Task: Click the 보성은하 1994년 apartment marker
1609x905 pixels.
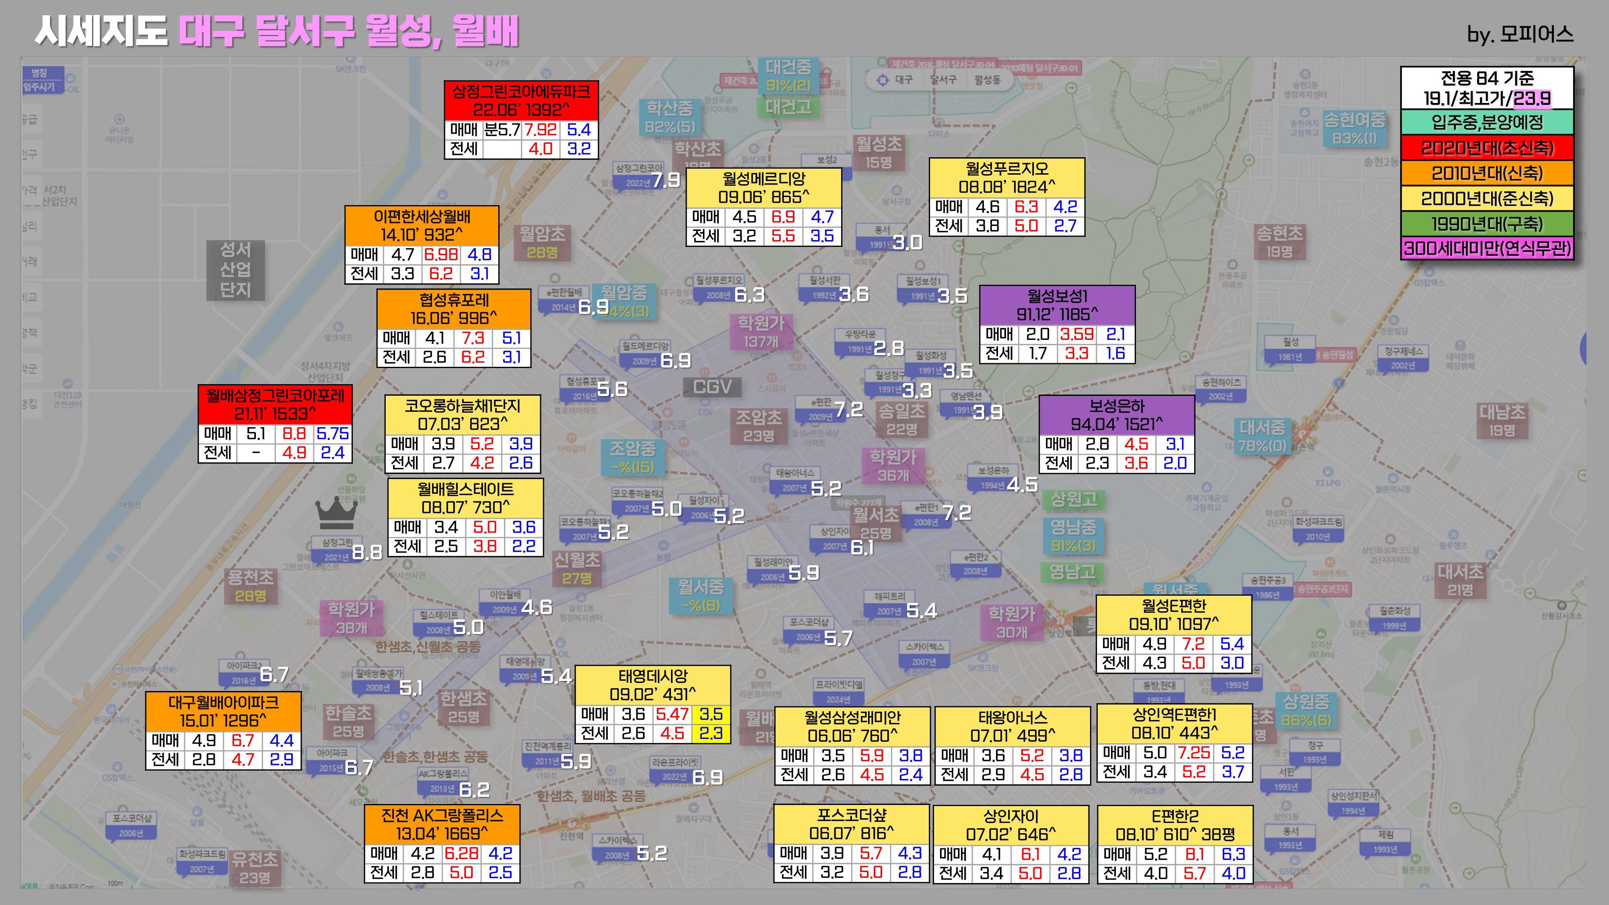Action: pos(992,478)
